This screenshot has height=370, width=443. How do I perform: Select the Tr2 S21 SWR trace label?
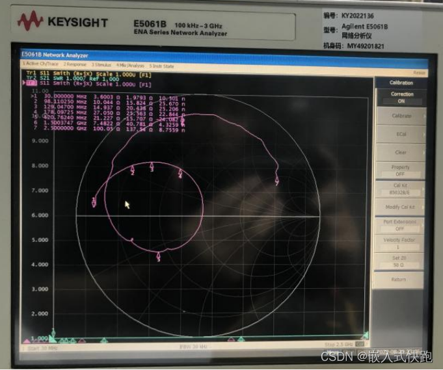[73, 79]
